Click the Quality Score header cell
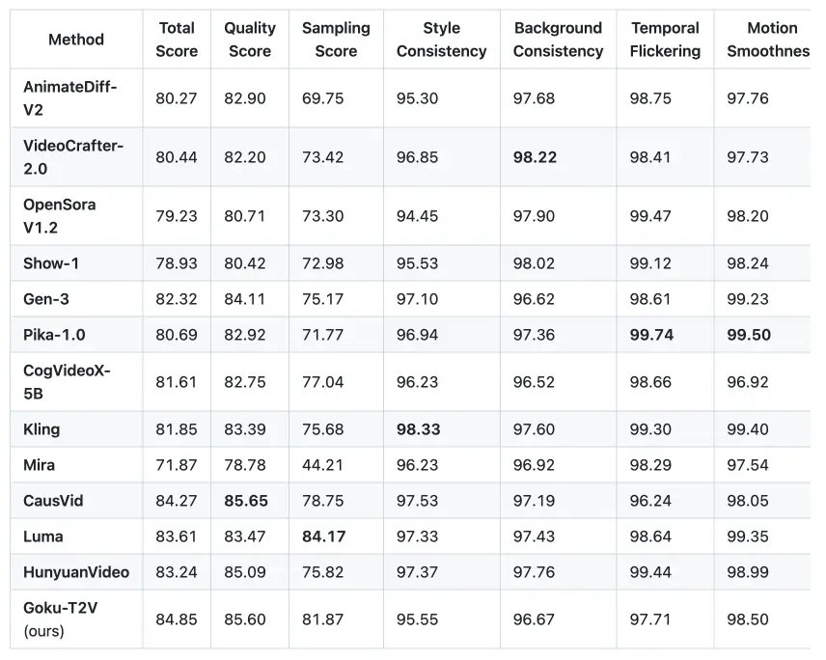826x660 pixels. point(250,40)
